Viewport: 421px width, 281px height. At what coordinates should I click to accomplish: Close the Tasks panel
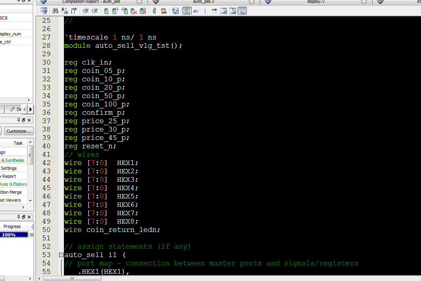(29, 120)
